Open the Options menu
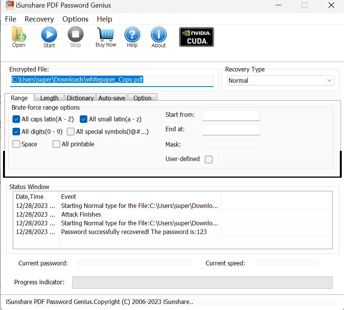 (75, 19)
